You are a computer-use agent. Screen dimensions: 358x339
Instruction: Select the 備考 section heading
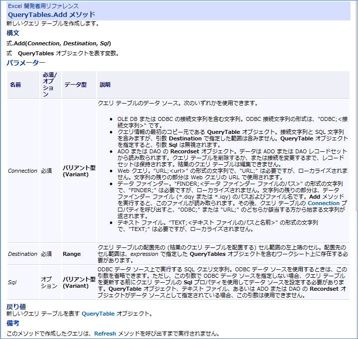tap(13, 323)
